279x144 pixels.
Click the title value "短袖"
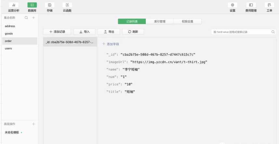130,92
